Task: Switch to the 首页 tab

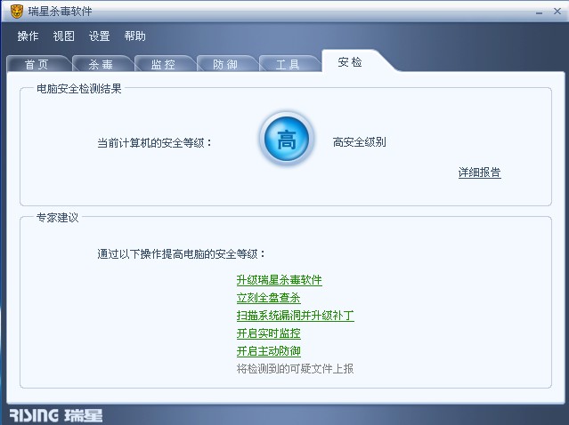Action: pos(37,64)
